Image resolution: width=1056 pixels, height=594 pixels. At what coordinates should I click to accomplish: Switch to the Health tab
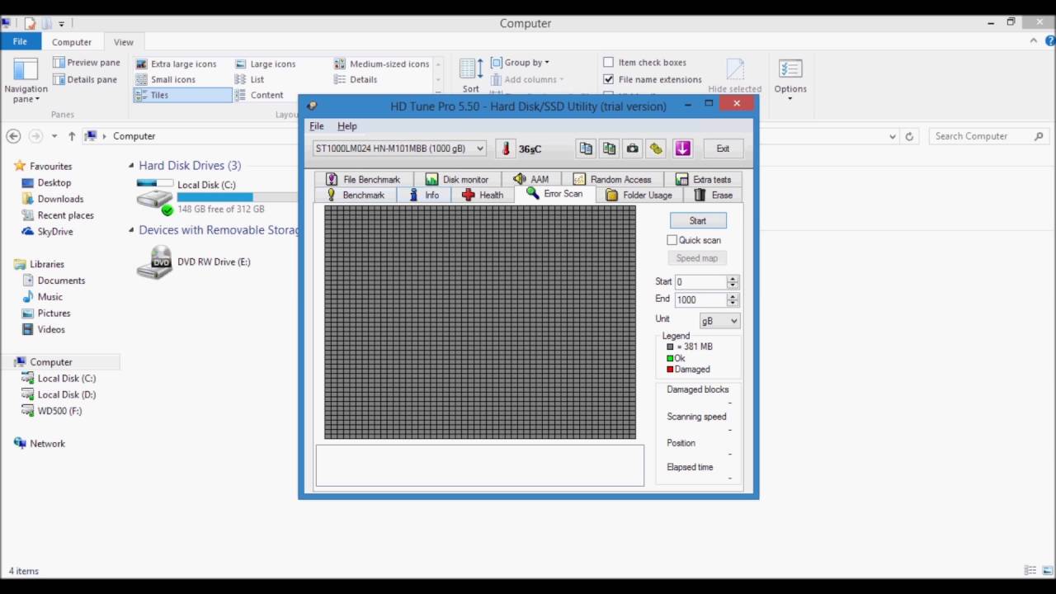[483, 196]
